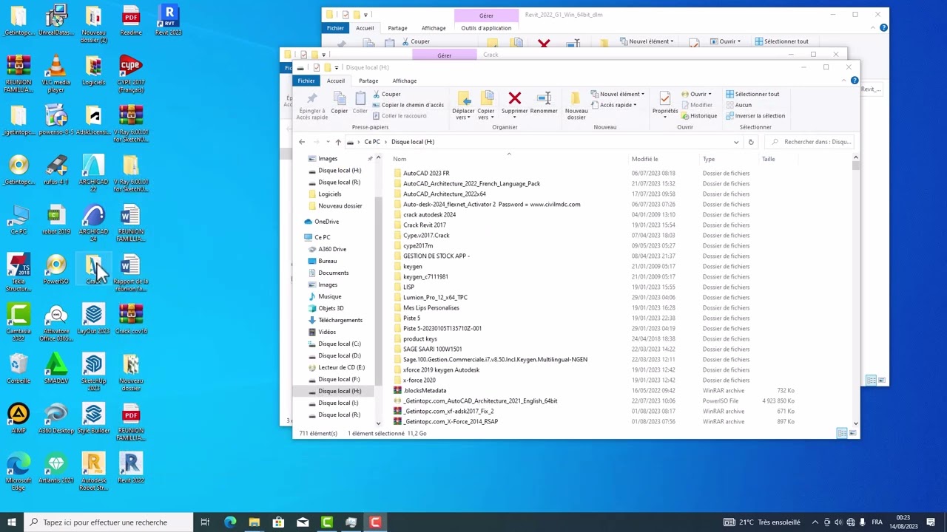This screenshot has height=532, width=947.
Task: Expand the Nouvel élément dropdown
Action: (617, 94)
